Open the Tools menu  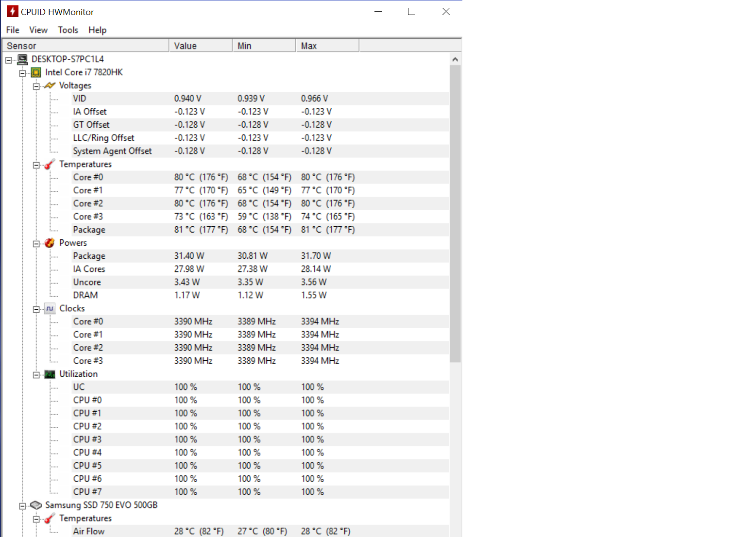[x=68, y=30]
